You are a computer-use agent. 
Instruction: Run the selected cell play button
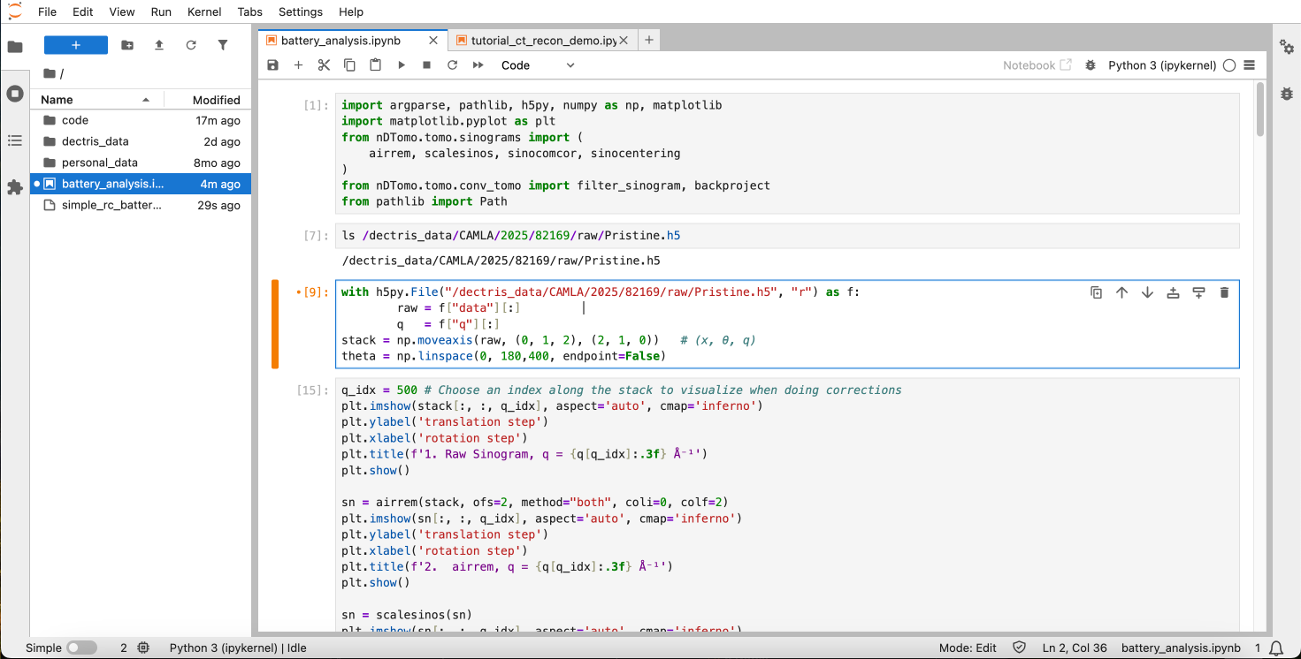pos(402,65)
